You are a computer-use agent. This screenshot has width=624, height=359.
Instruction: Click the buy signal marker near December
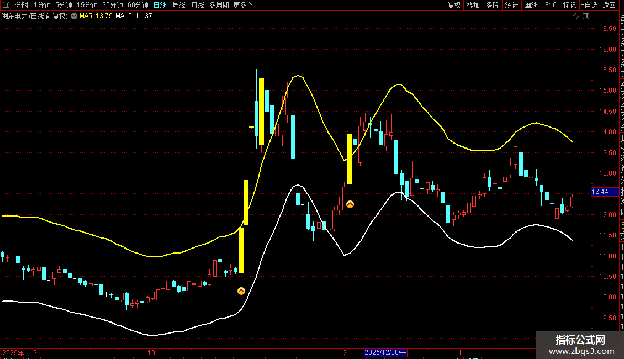[350, 204]
